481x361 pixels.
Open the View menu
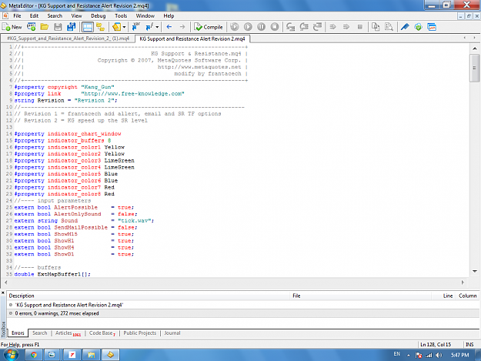[x=76, y=15]
